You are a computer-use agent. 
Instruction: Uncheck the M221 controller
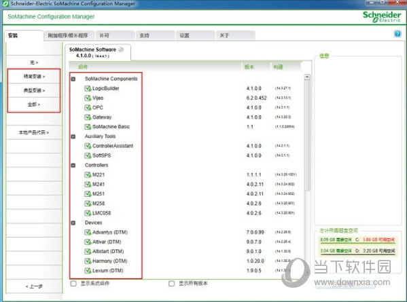coord(88,174)
